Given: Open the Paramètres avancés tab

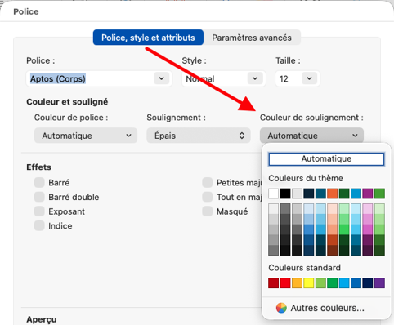Looking at the screenshot, I should tap(252, 38).
